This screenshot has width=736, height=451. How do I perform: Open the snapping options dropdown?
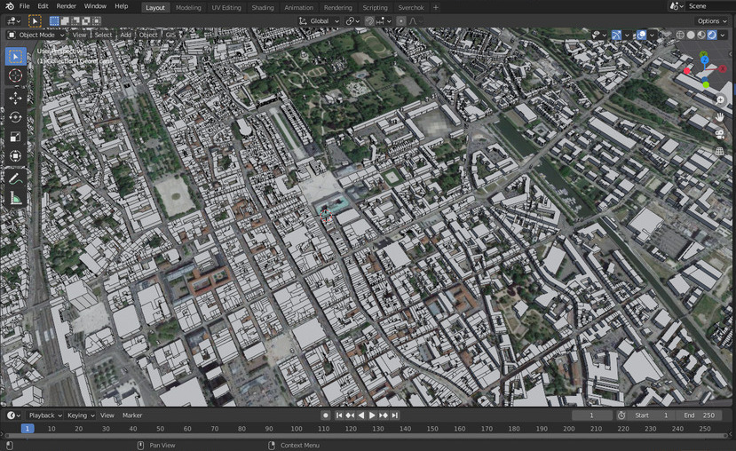click(x=384, y=21)
